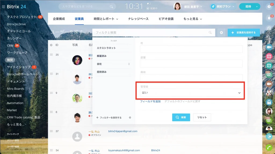Open notifications bell icon
275x154 pixels.
269,18
